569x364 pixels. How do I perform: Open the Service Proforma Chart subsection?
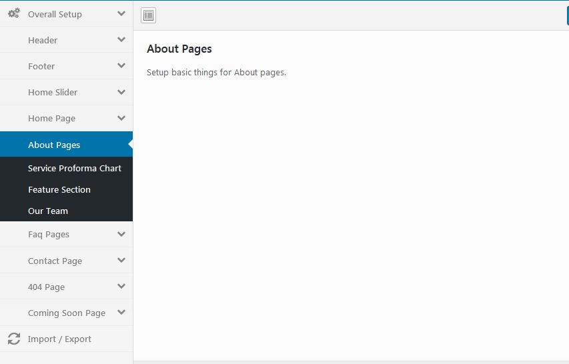[x=75, y=168]
